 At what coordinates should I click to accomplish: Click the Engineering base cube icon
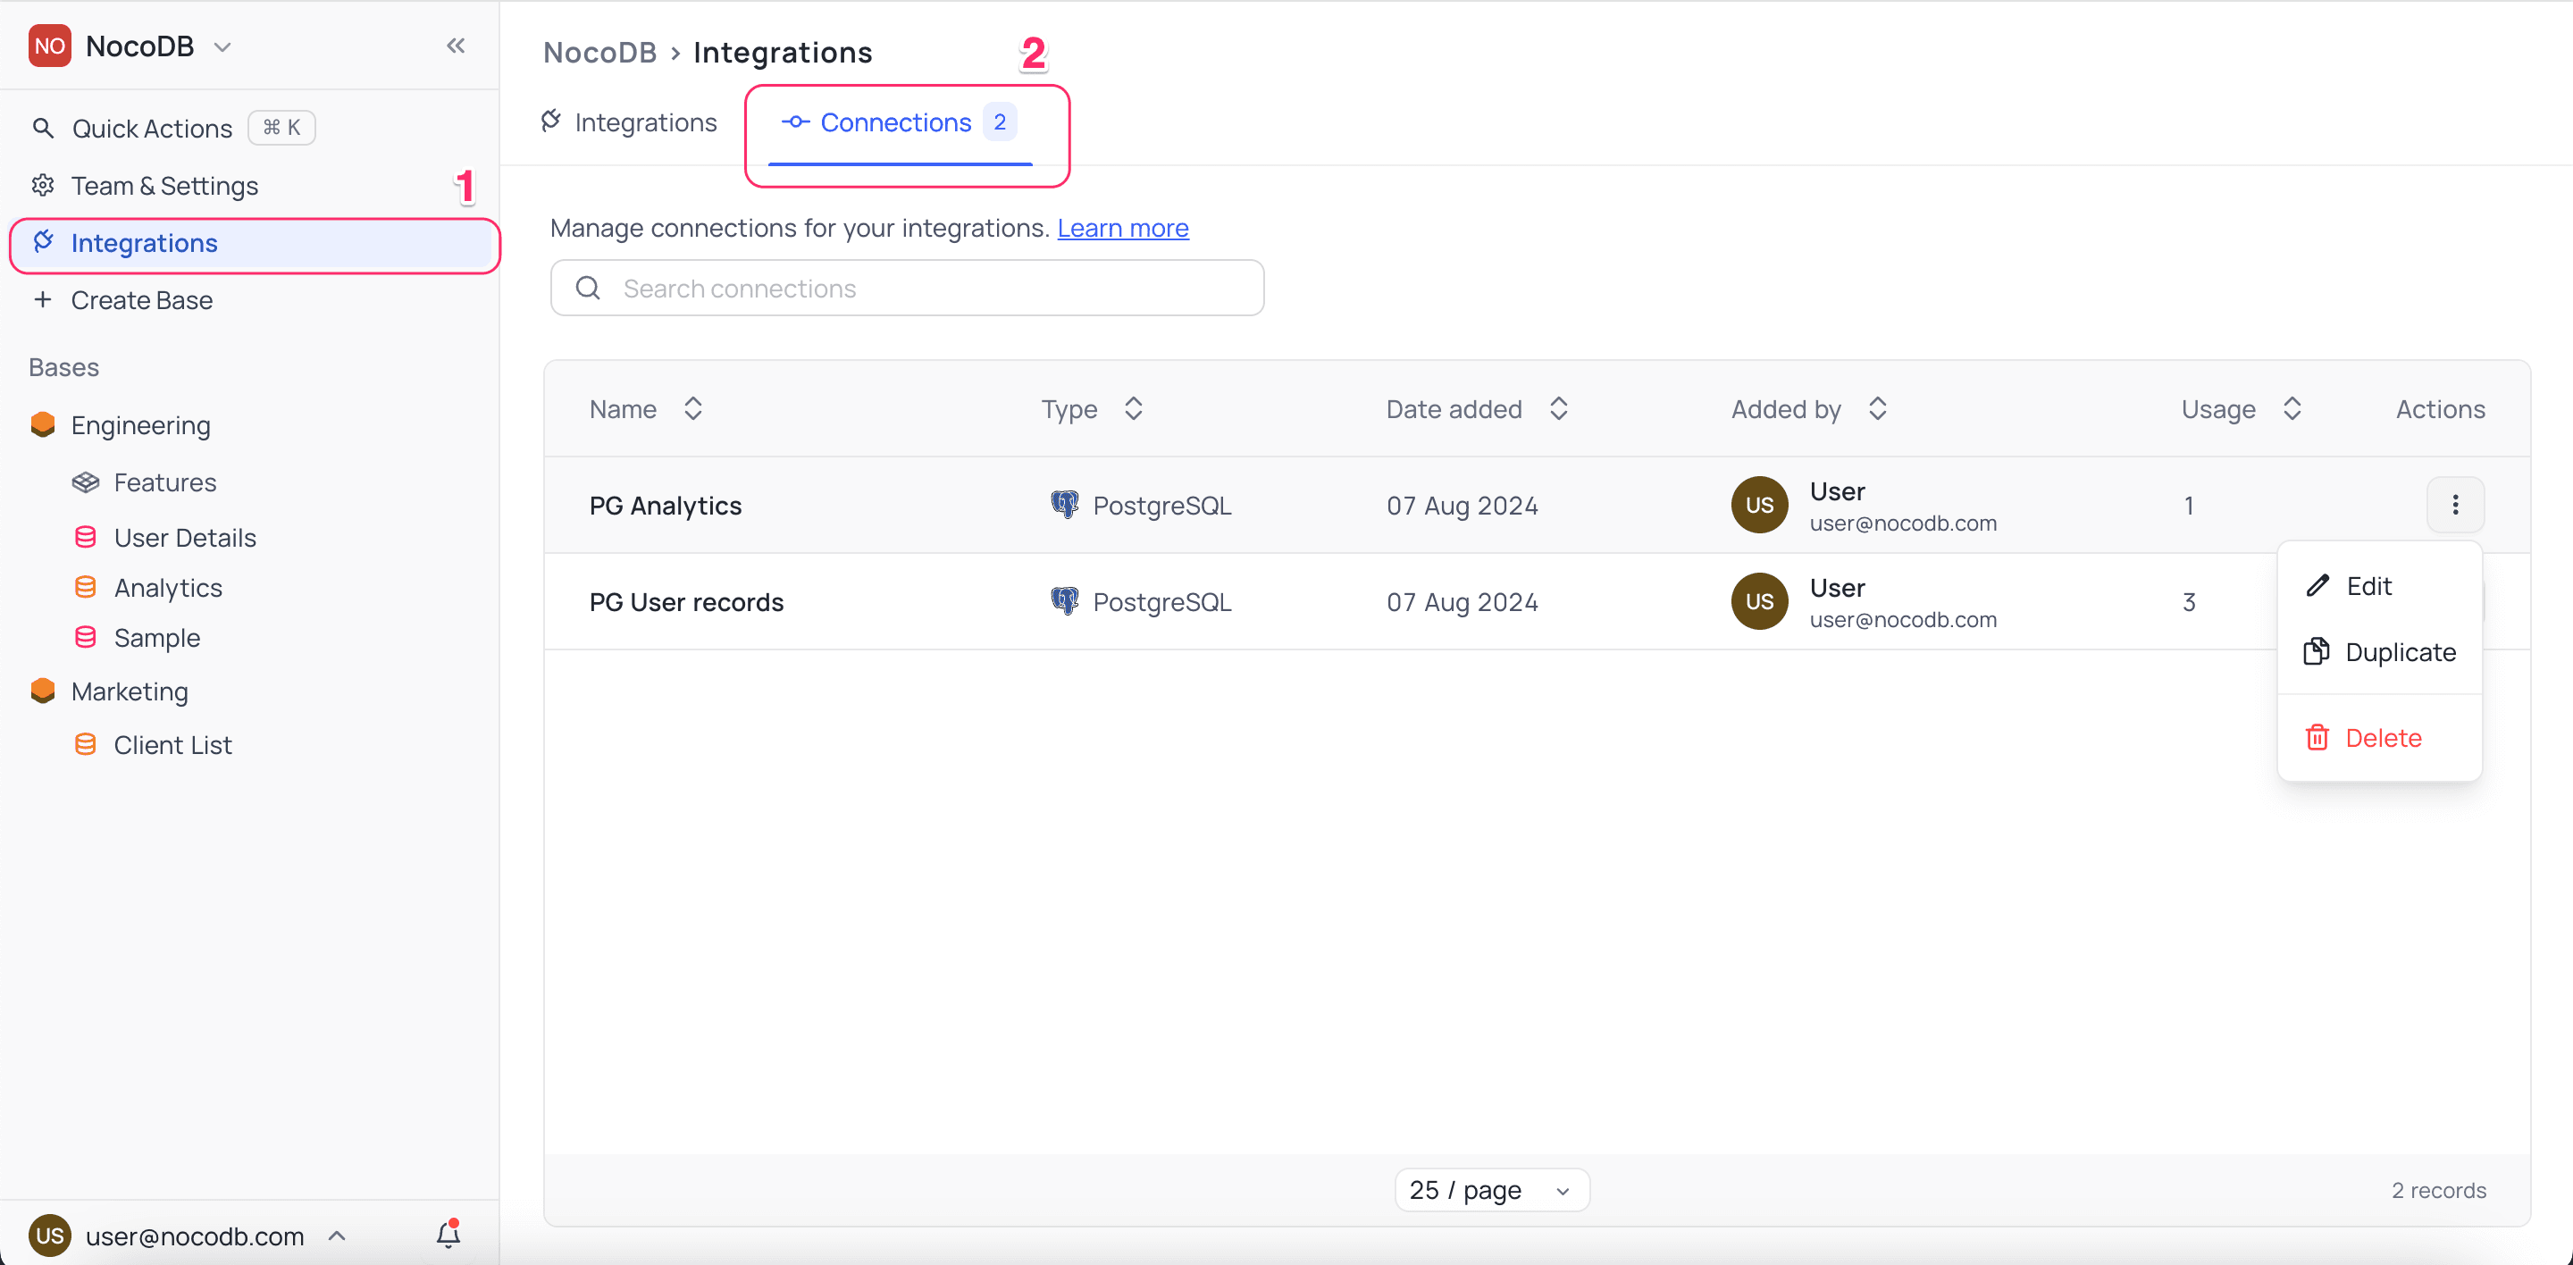click(x=43, y=424)
